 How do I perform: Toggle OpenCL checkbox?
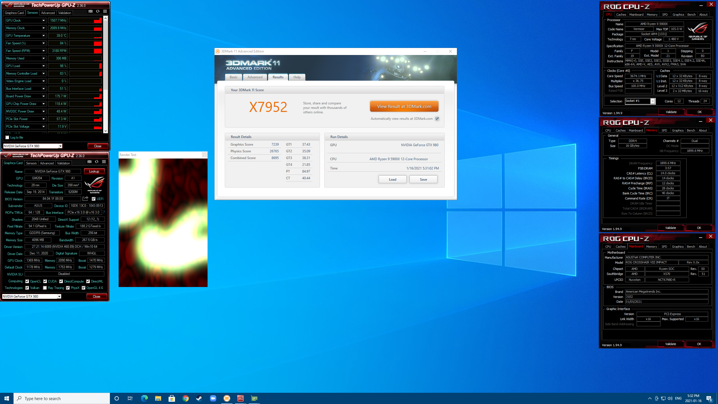[x=27, y=281]
